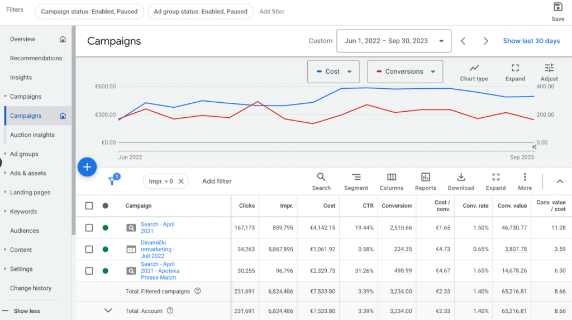Expand the chart to full view

tap(515, 72)
